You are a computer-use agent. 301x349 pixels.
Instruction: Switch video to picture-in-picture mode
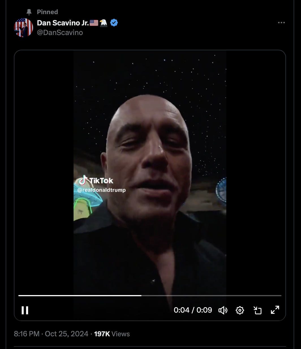pos(257,310)
